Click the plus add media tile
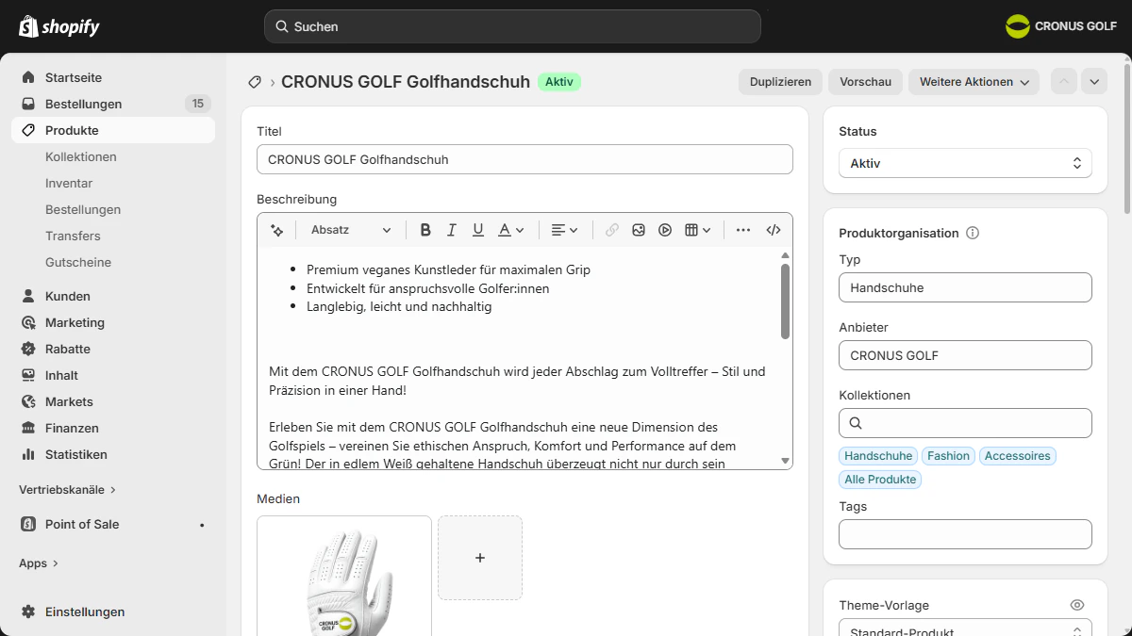The height and width of the screenshot is (636, 1132). click(480, 558)
